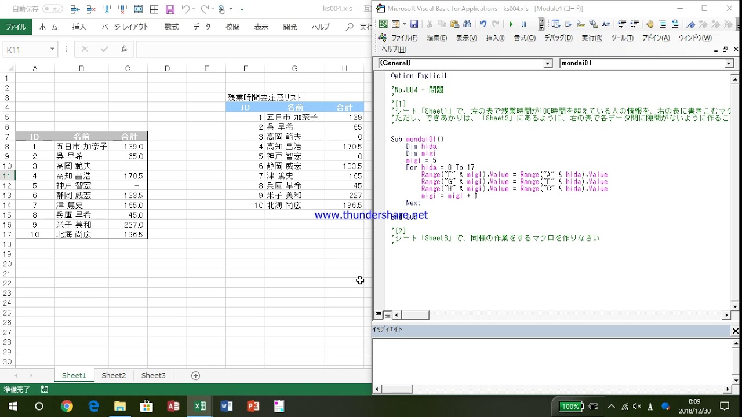Screen dimensions: 742x417
Task: Switch to the Sheet2 tab
Action: point(114,375)
